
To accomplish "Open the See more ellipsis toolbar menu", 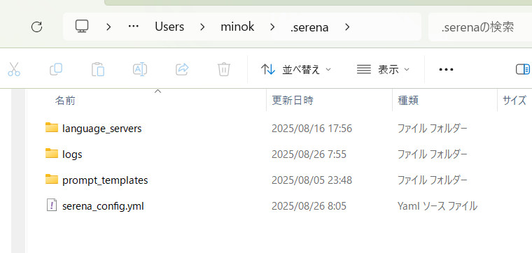I will tap(446, 69).
